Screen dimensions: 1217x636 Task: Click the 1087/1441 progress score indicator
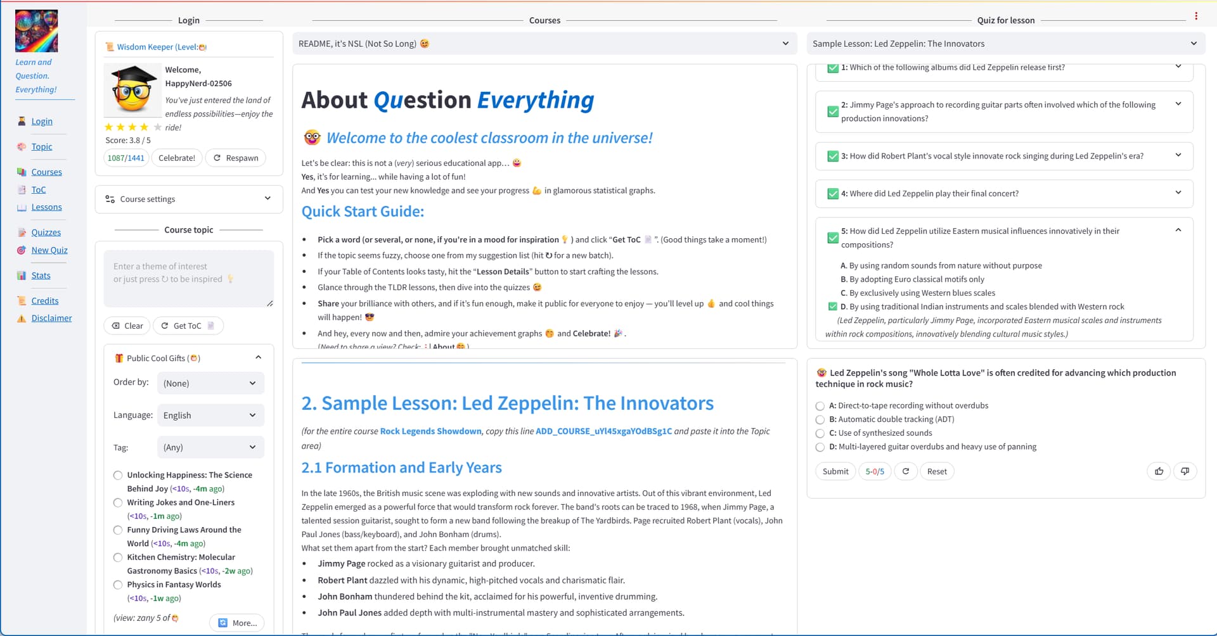126,158
